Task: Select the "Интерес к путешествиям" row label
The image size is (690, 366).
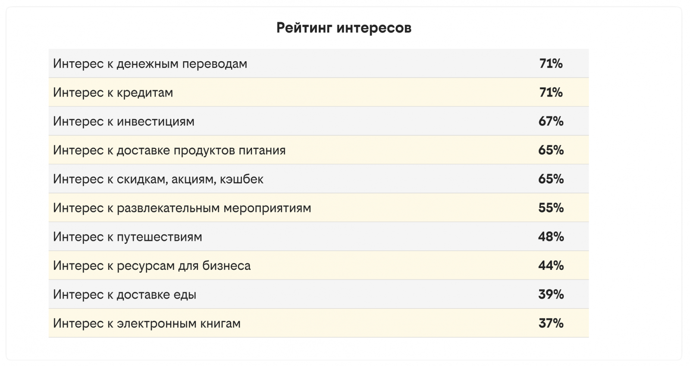Action: coord(128,237)
